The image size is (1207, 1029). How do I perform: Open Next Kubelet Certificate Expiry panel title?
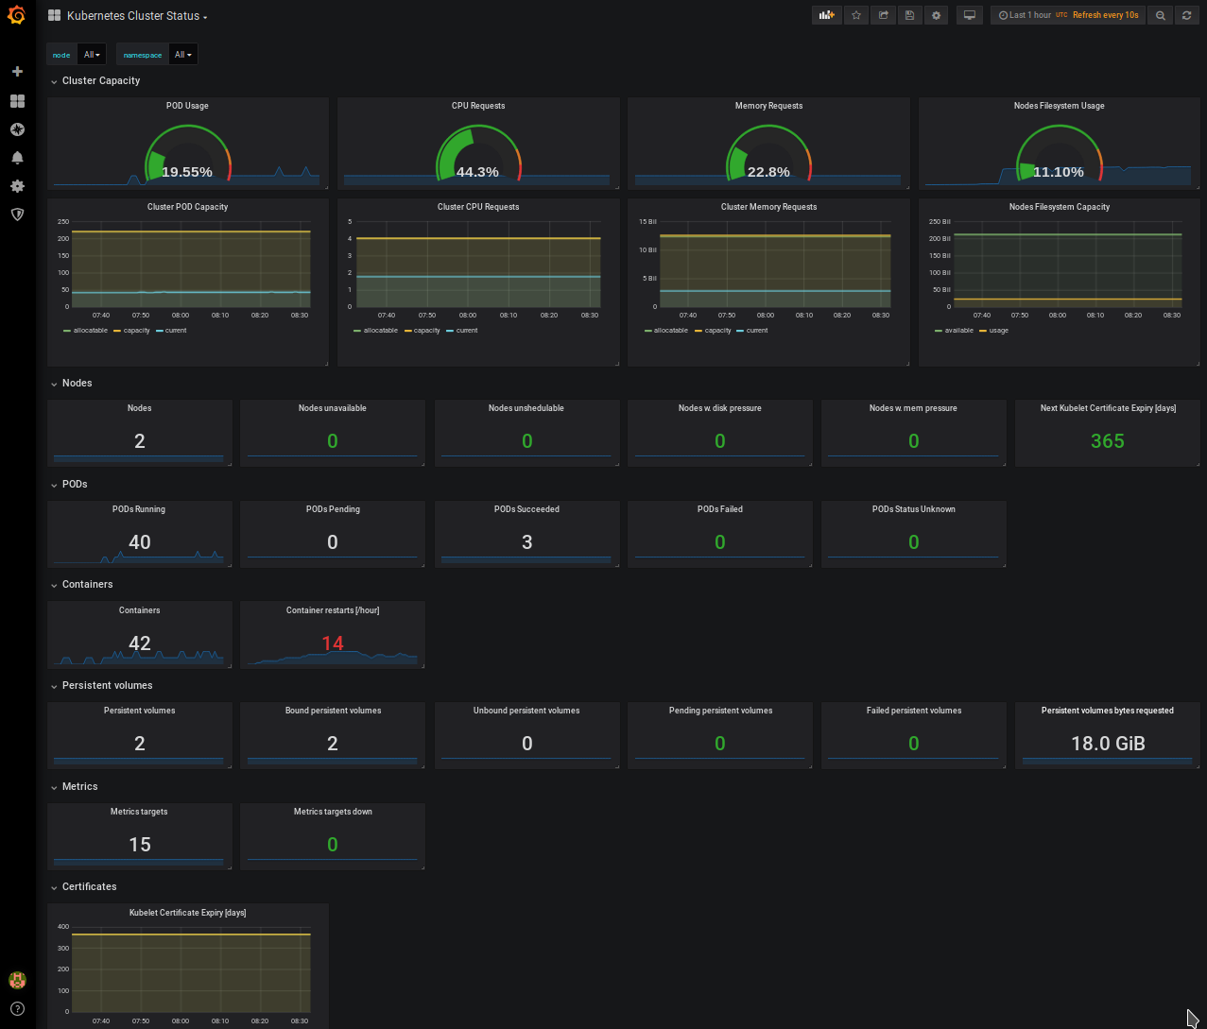coord(1108,408)
